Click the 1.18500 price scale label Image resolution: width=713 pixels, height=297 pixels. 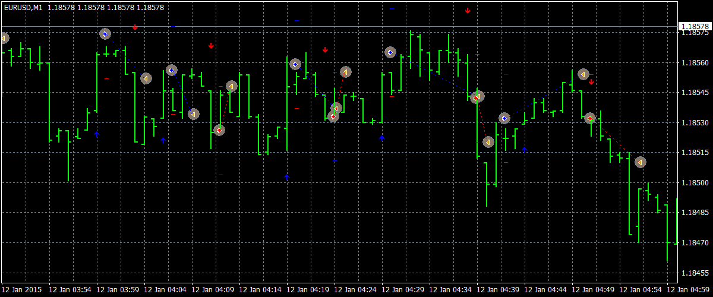694,183
